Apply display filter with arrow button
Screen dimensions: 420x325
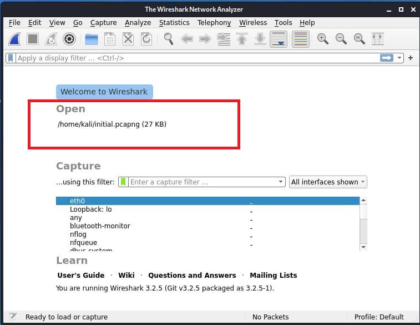[386, 58]
